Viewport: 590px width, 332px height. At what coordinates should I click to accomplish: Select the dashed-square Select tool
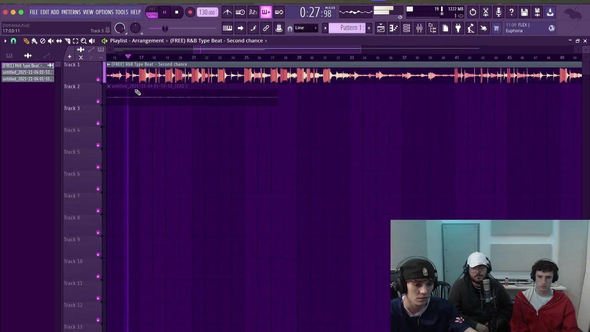pos(76,41)
